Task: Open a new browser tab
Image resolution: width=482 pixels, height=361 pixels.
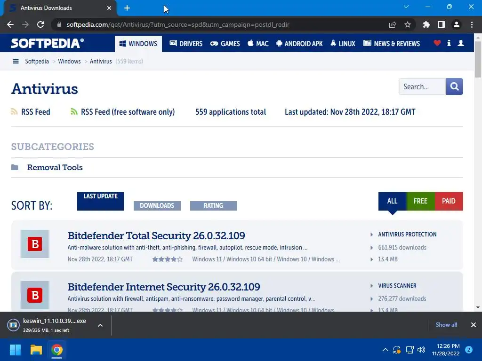Action: coord(127,8)
